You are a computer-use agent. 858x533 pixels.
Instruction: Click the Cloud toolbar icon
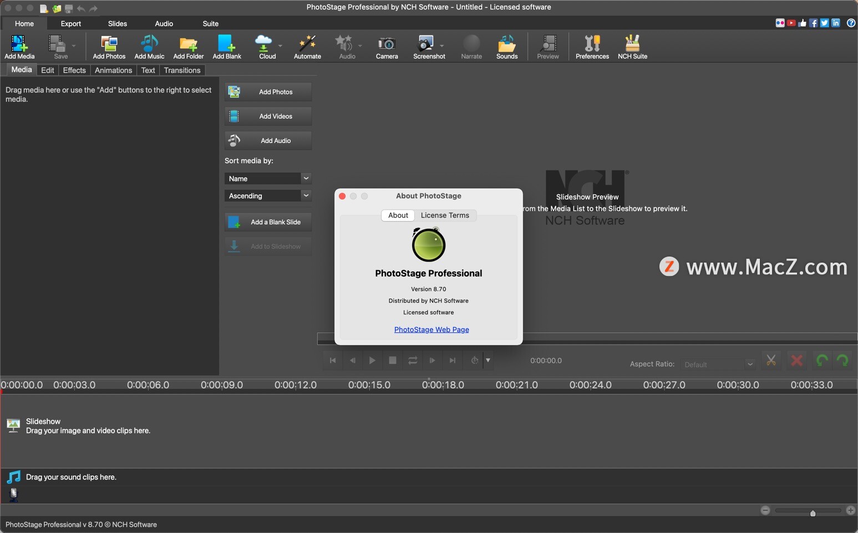click(x=266, y=47)
